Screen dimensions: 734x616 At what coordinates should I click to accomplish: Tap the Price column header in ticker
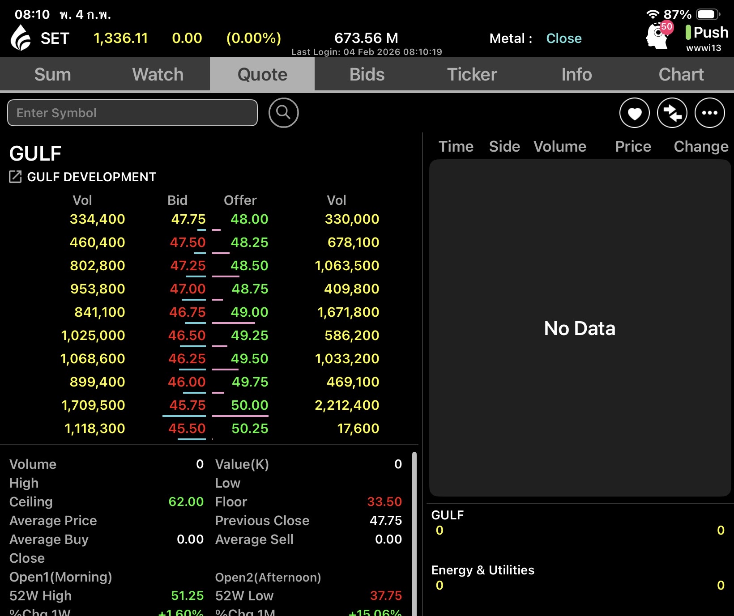(633, 146)
